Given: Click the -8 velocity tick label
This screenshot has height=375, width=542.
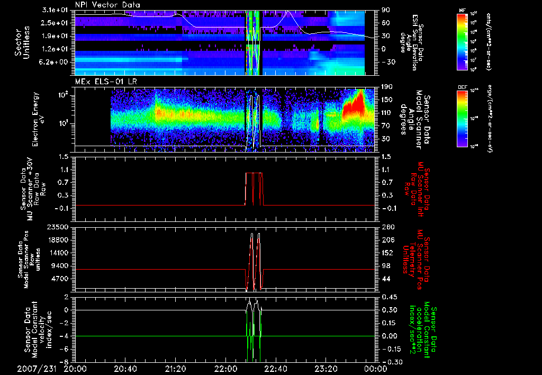Looking at the screenshot, I should pos(63,362).
